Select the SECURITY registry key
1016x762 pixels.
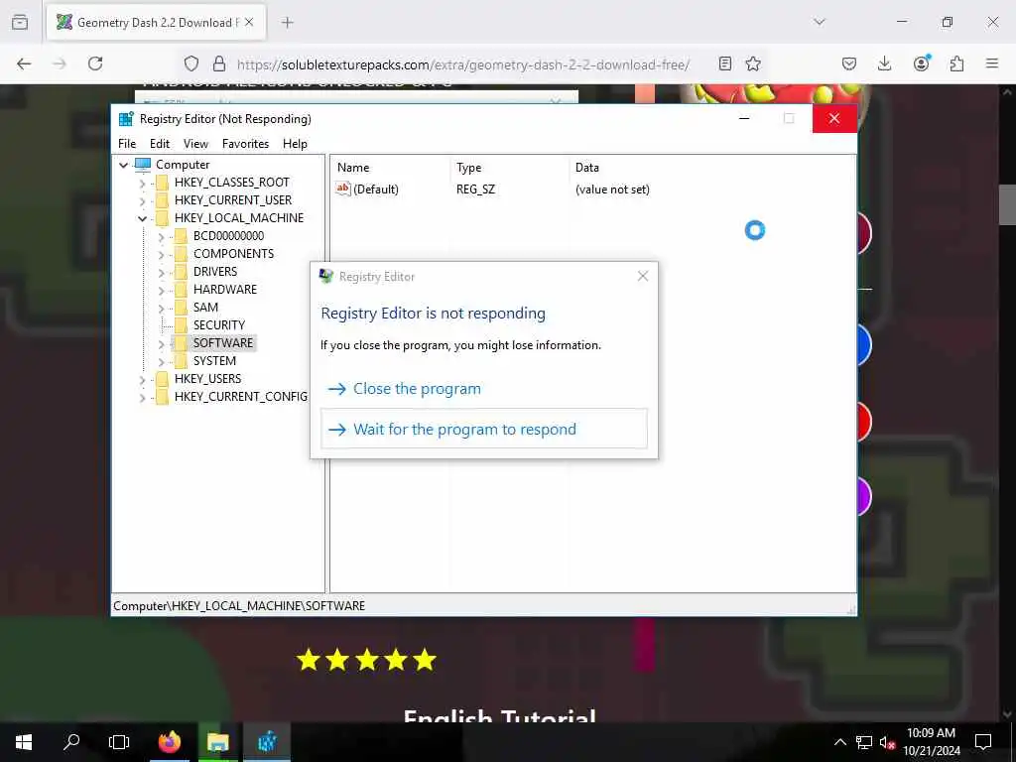pyautogui.click(x=219, y=325)
